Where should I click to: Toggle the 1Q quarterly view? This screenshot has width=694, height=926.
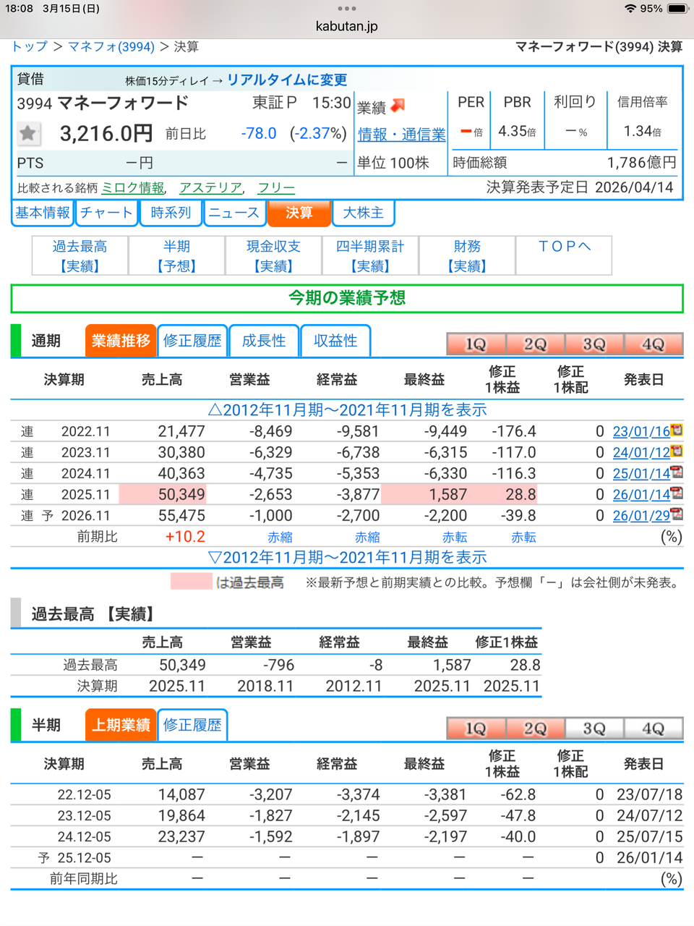pyautogui.click(x=475, y=344)
